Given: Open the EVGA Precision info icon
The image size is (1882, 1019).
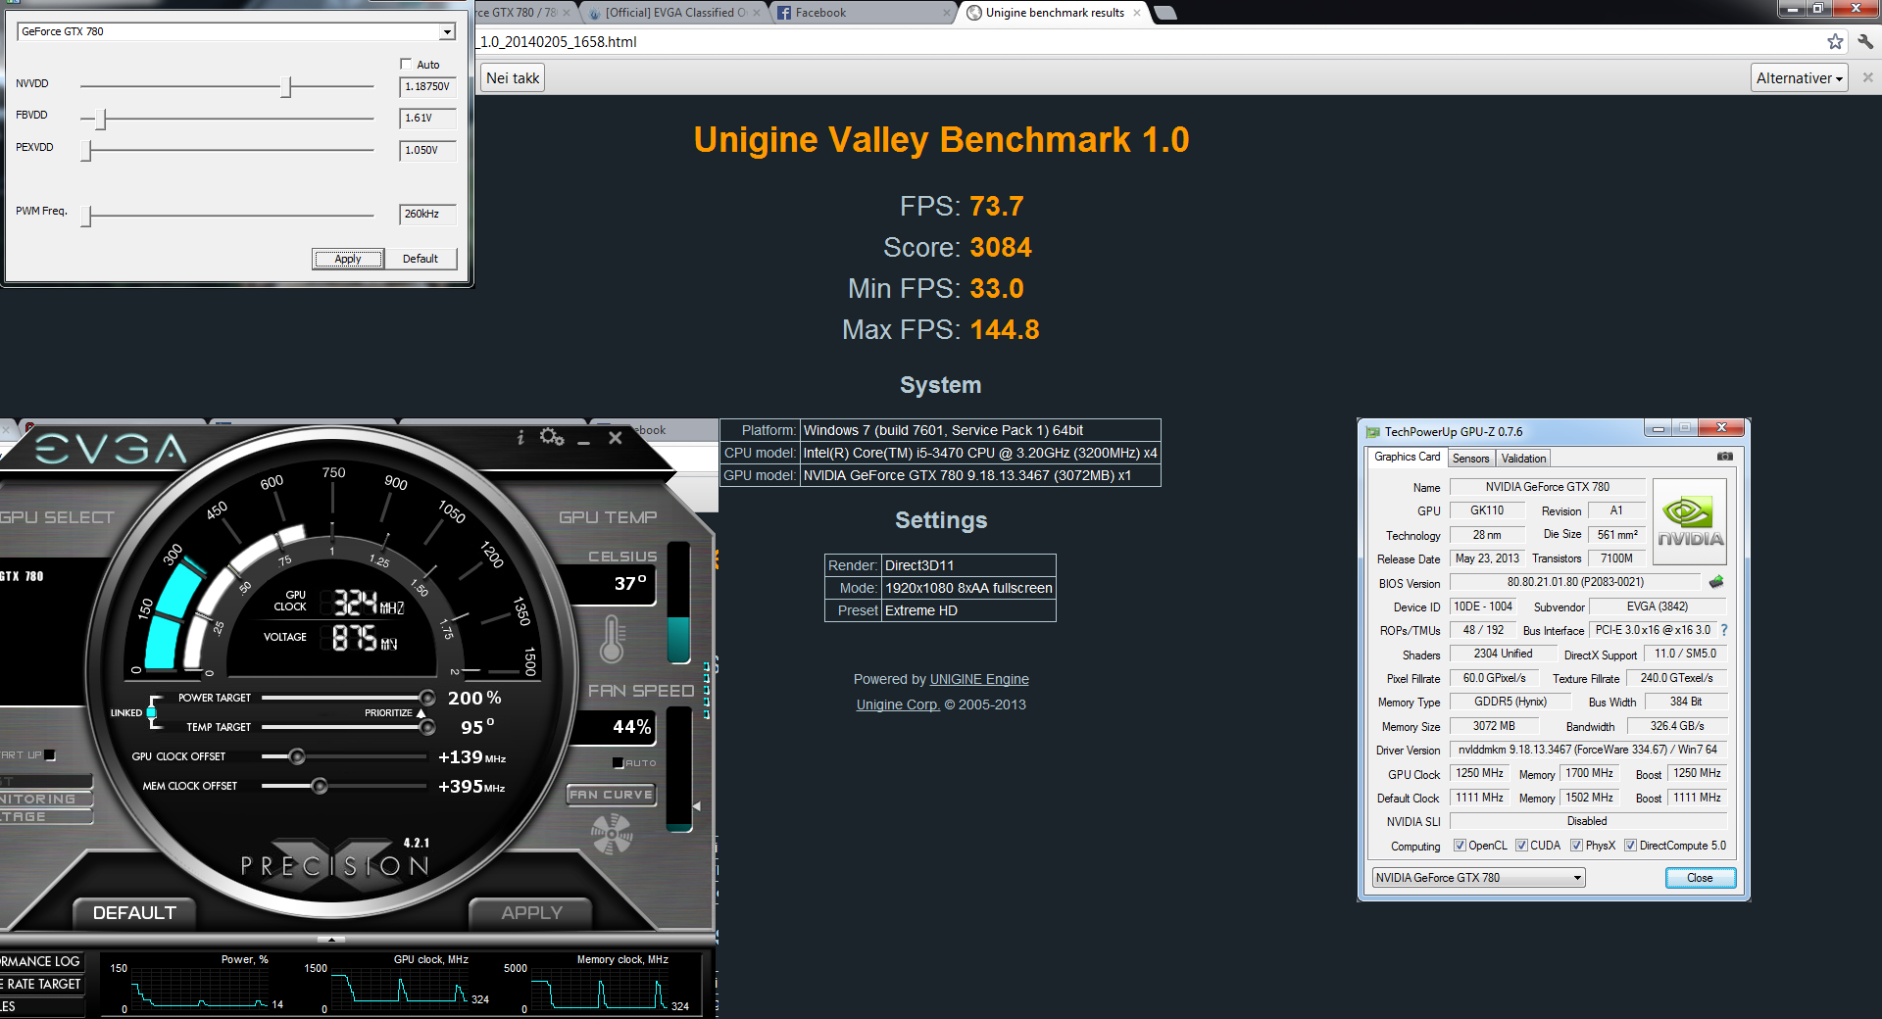Looking at the screenshot, I should (x=520, y=438).
